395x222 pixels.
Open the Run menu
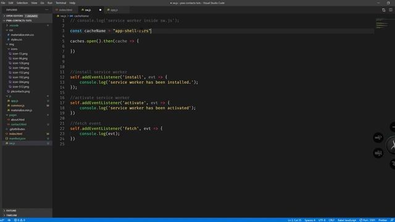coord(50,3)
